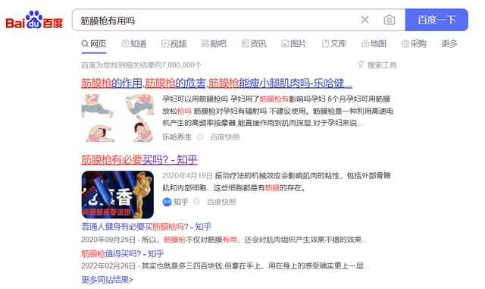485x289 pixels.
Task: Open the 地图 tab
Action: click(374, 44)
